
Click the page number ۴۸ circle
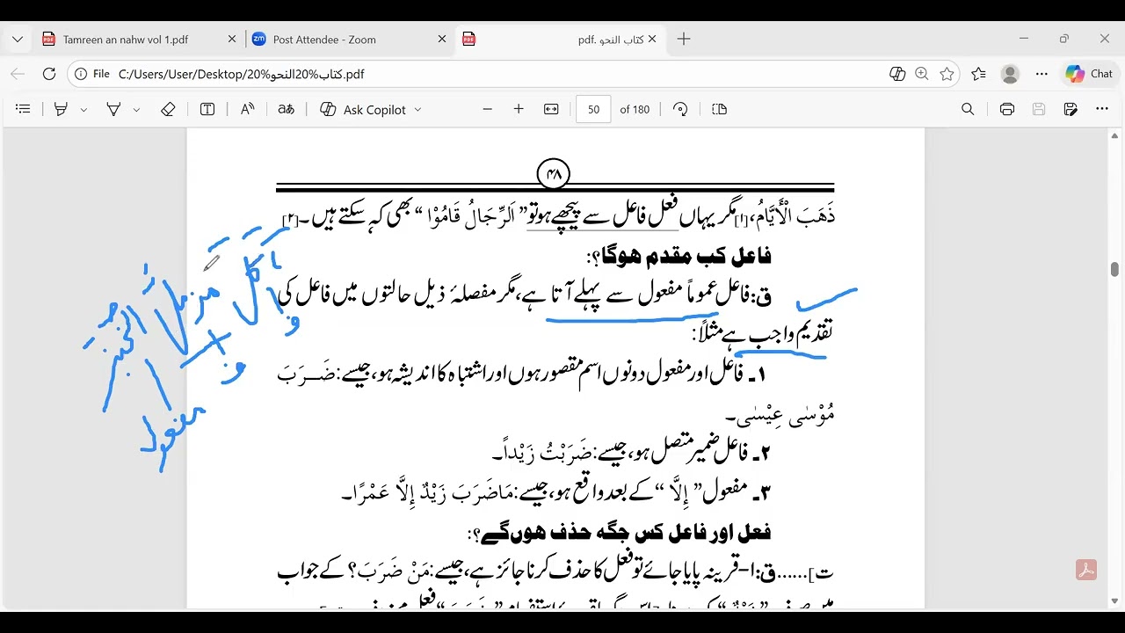[x=554, y=174]
